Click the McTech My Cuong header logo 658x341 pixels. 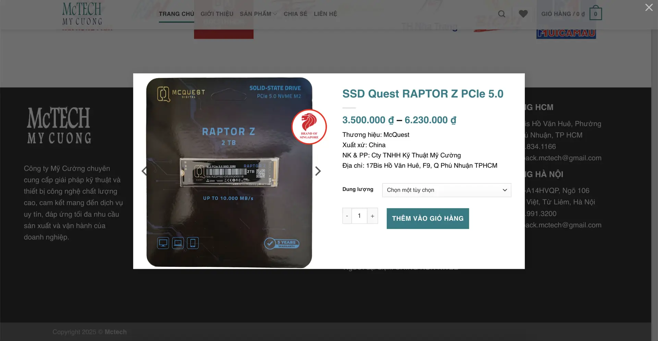point(82,14)
